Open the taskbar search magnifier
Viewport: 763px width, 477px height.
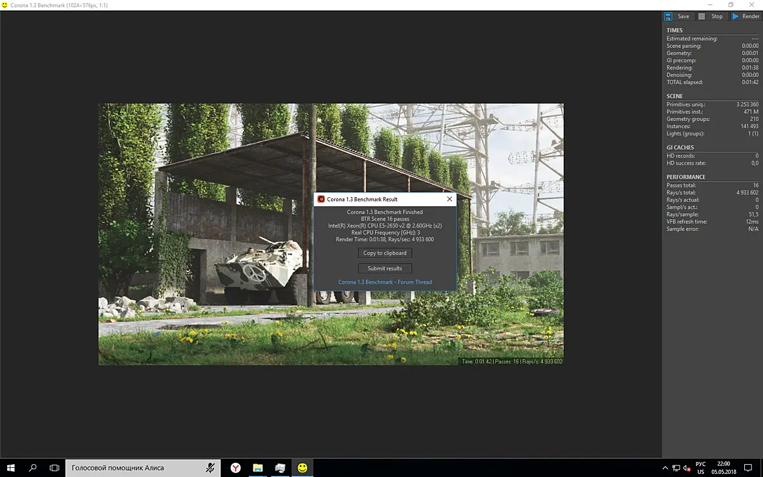point(32,468)
